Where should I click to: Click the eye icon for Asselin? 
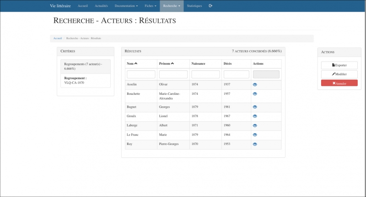[x=255, y=85]
